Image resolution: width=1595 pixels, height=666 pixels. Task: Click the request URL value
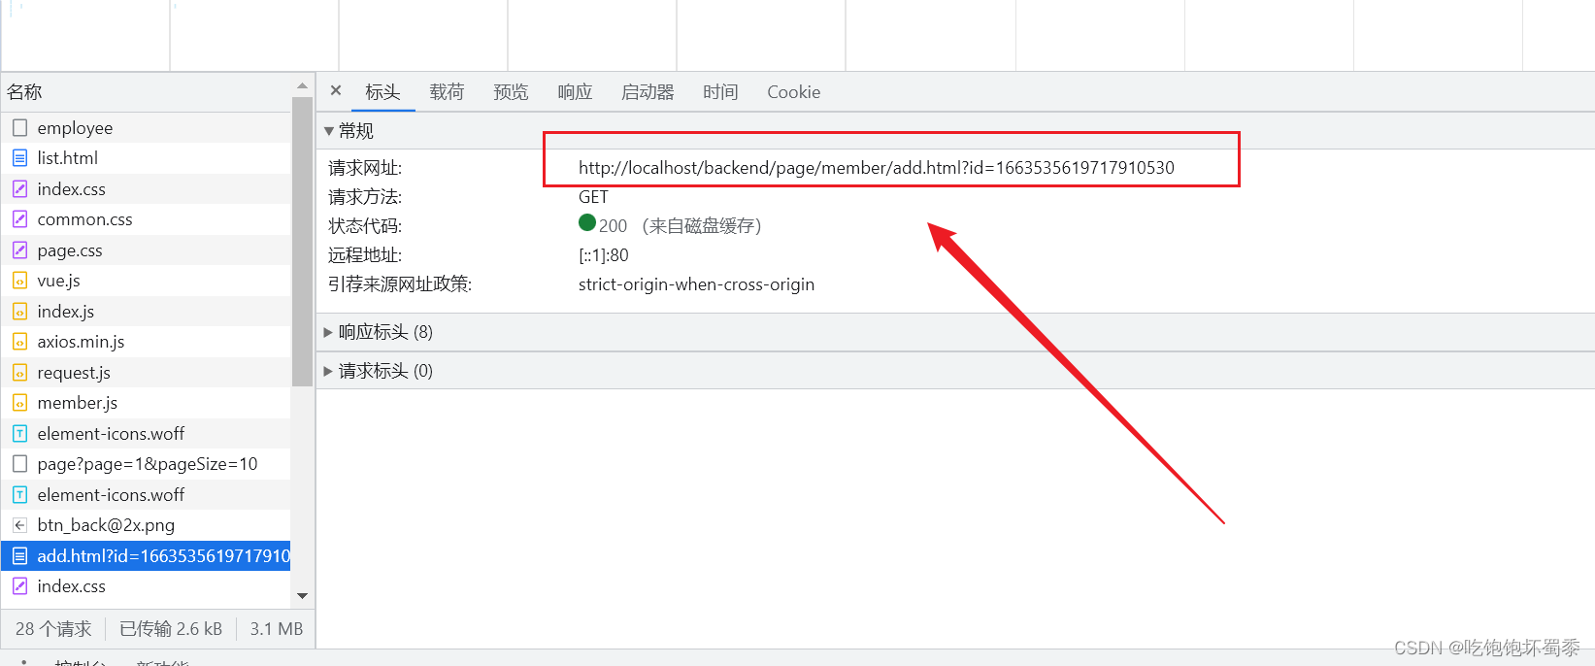(876, 167)
